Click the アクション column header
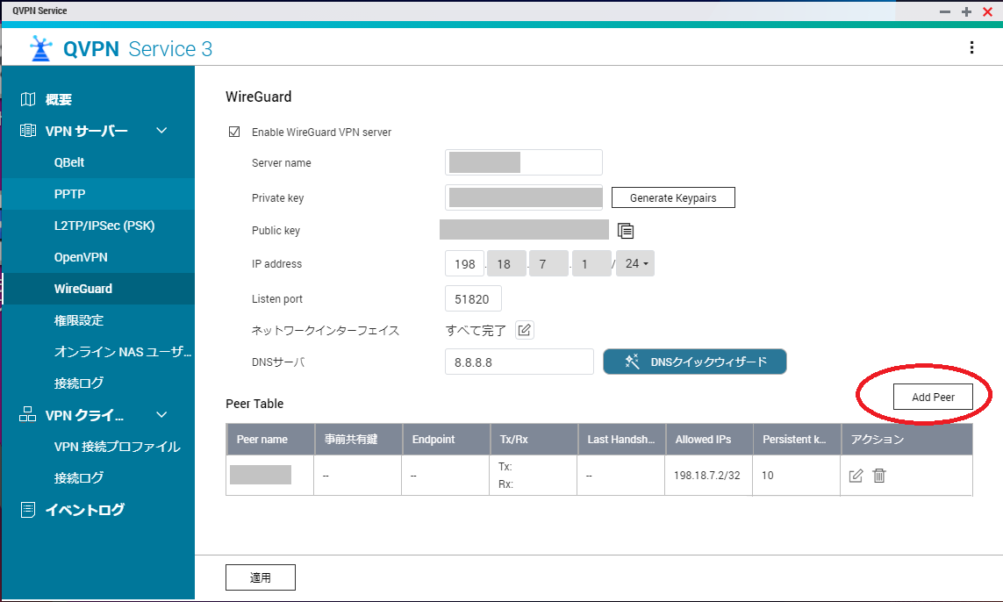The height and width of the screenshot is (602, 1003). pos(907,439)
